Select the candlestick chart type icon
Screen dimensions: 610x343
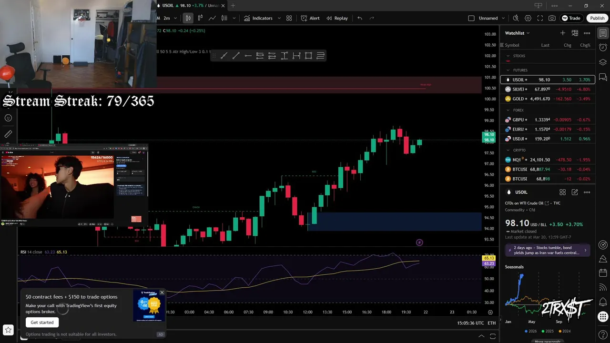pos(188,18)
